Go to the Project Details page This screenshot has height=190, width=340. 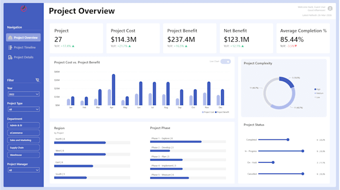(21, 57)
